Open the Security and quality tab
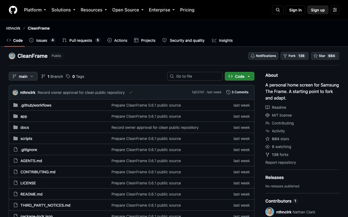Viewport: 348px width, 217px height. (x=183, y=41)
